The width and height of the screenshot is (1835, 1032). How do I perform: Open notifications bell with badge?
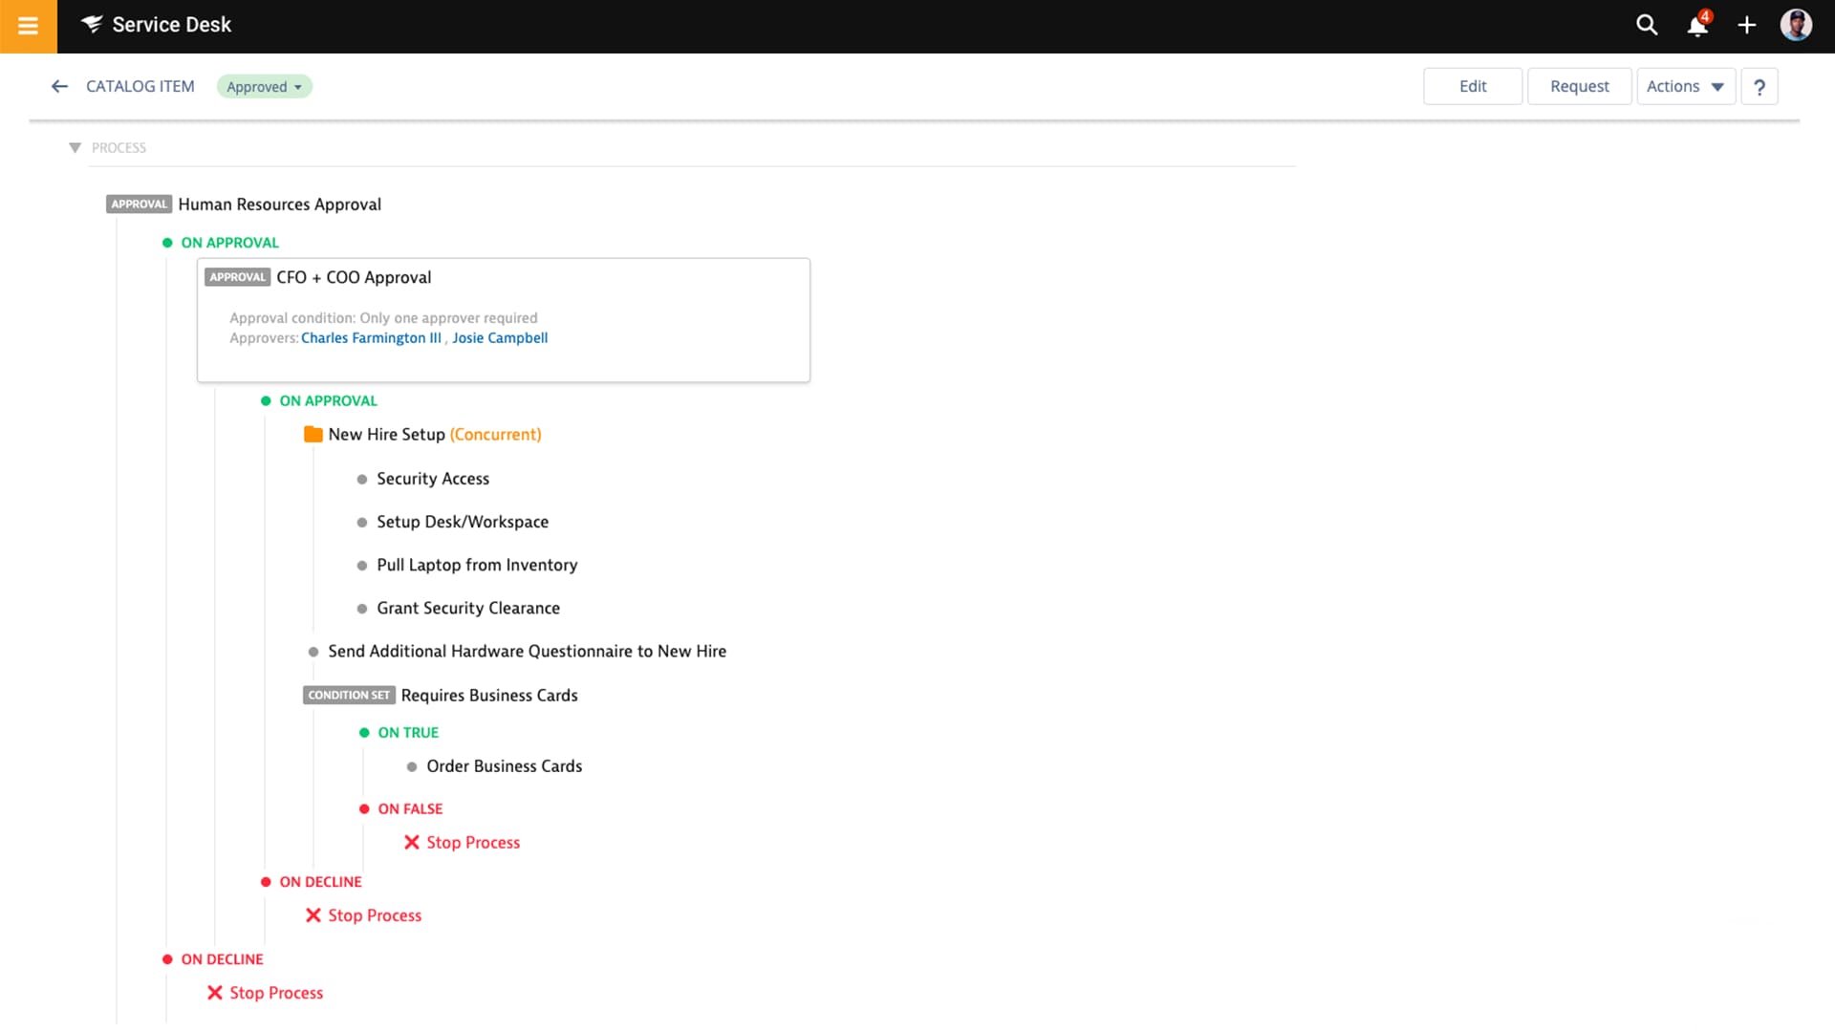[1697, 26]
